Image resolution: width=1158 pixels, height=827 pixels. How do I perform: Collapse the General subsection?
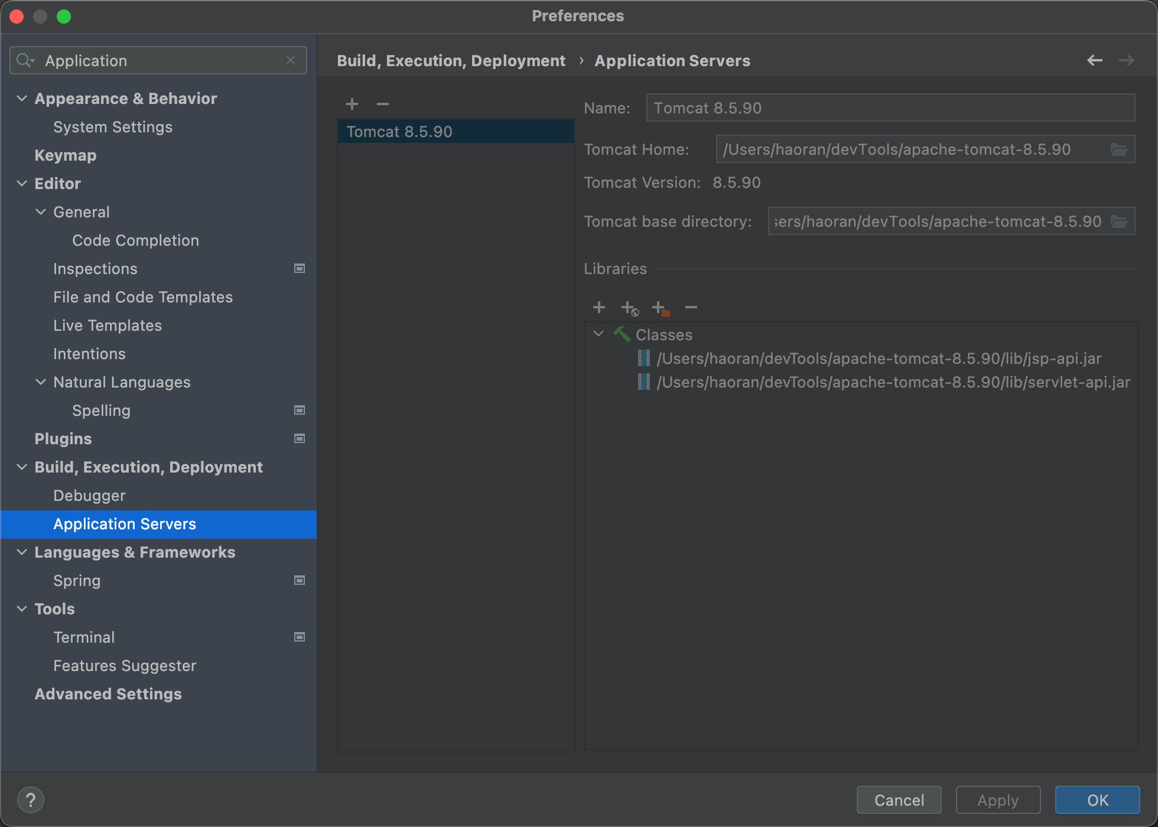(x=41, y=211)
